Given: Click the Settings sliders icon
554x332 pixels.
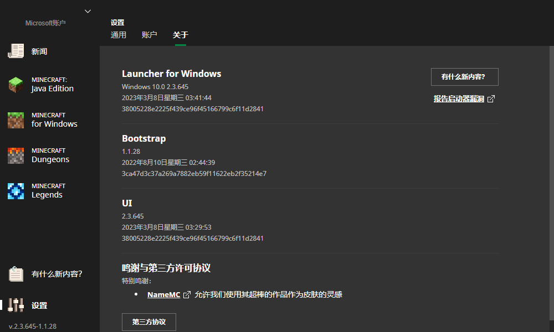Looking at the screenshot, I should pos(16,305).
